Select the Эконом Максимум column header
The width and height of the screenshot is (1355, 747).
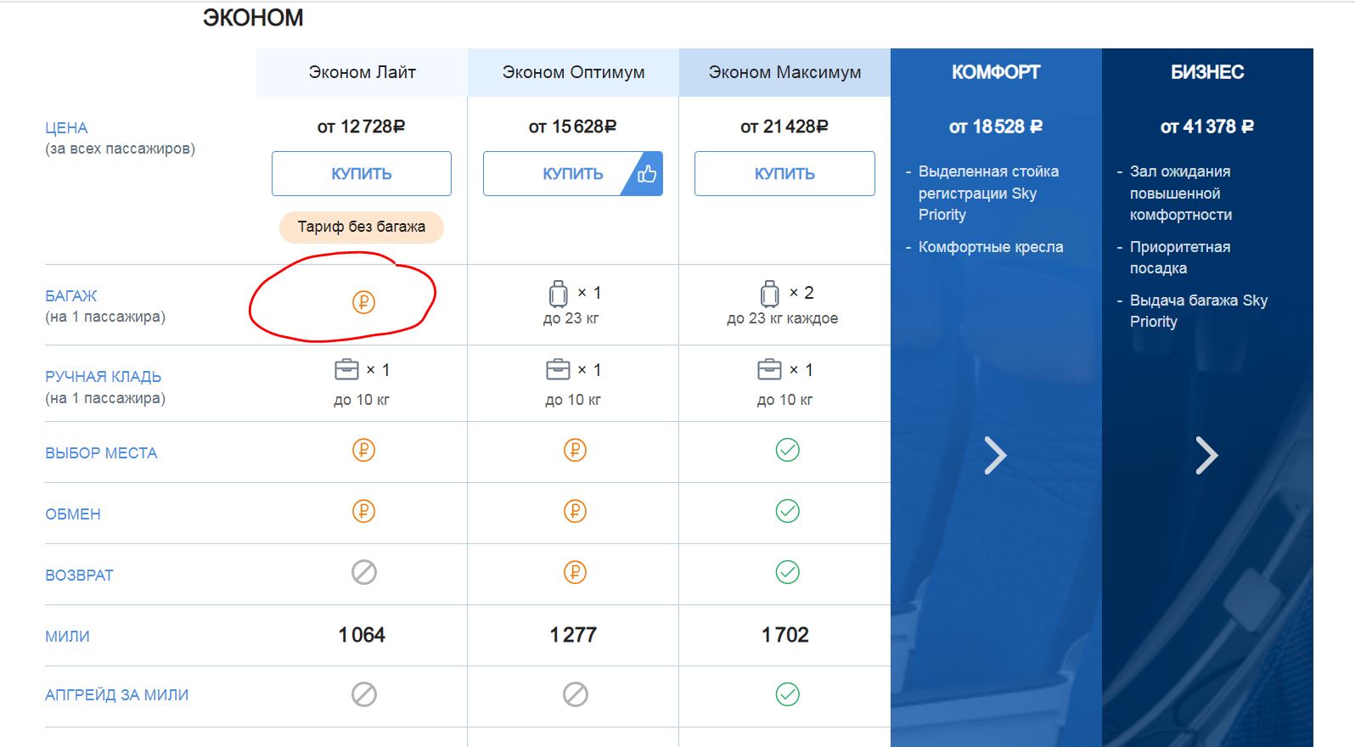point(784,72)
